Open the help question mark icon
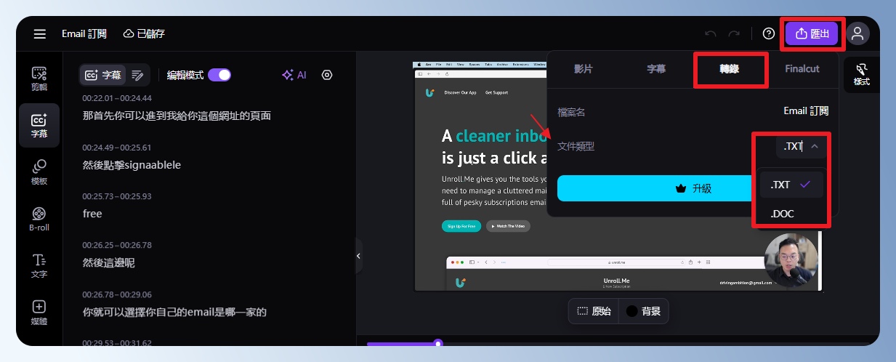 (768, 33)
